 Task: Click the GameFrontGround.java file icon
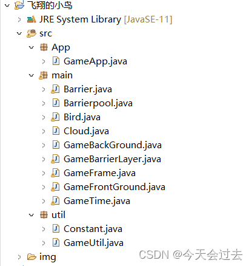pos(55,187)
